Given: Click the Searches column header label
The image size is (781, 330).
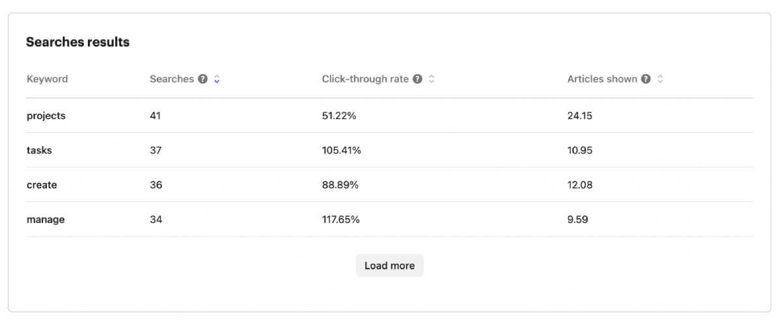Looking at the screenshot, I should pos(172,79).
